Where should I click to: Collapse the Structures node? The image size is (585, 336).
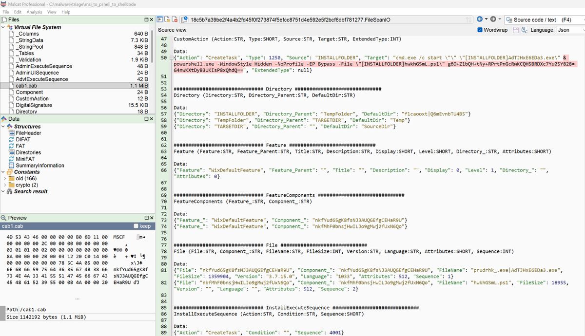(4, 127)
